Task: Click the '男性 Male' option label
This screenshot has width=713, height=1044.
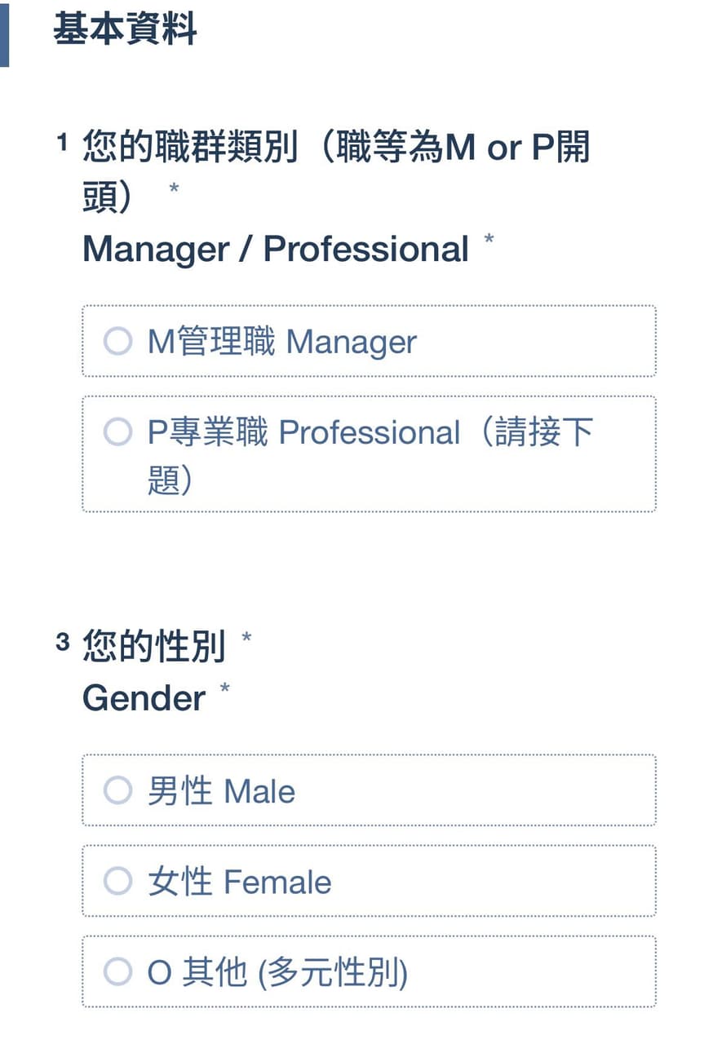Action: point(221,791)
